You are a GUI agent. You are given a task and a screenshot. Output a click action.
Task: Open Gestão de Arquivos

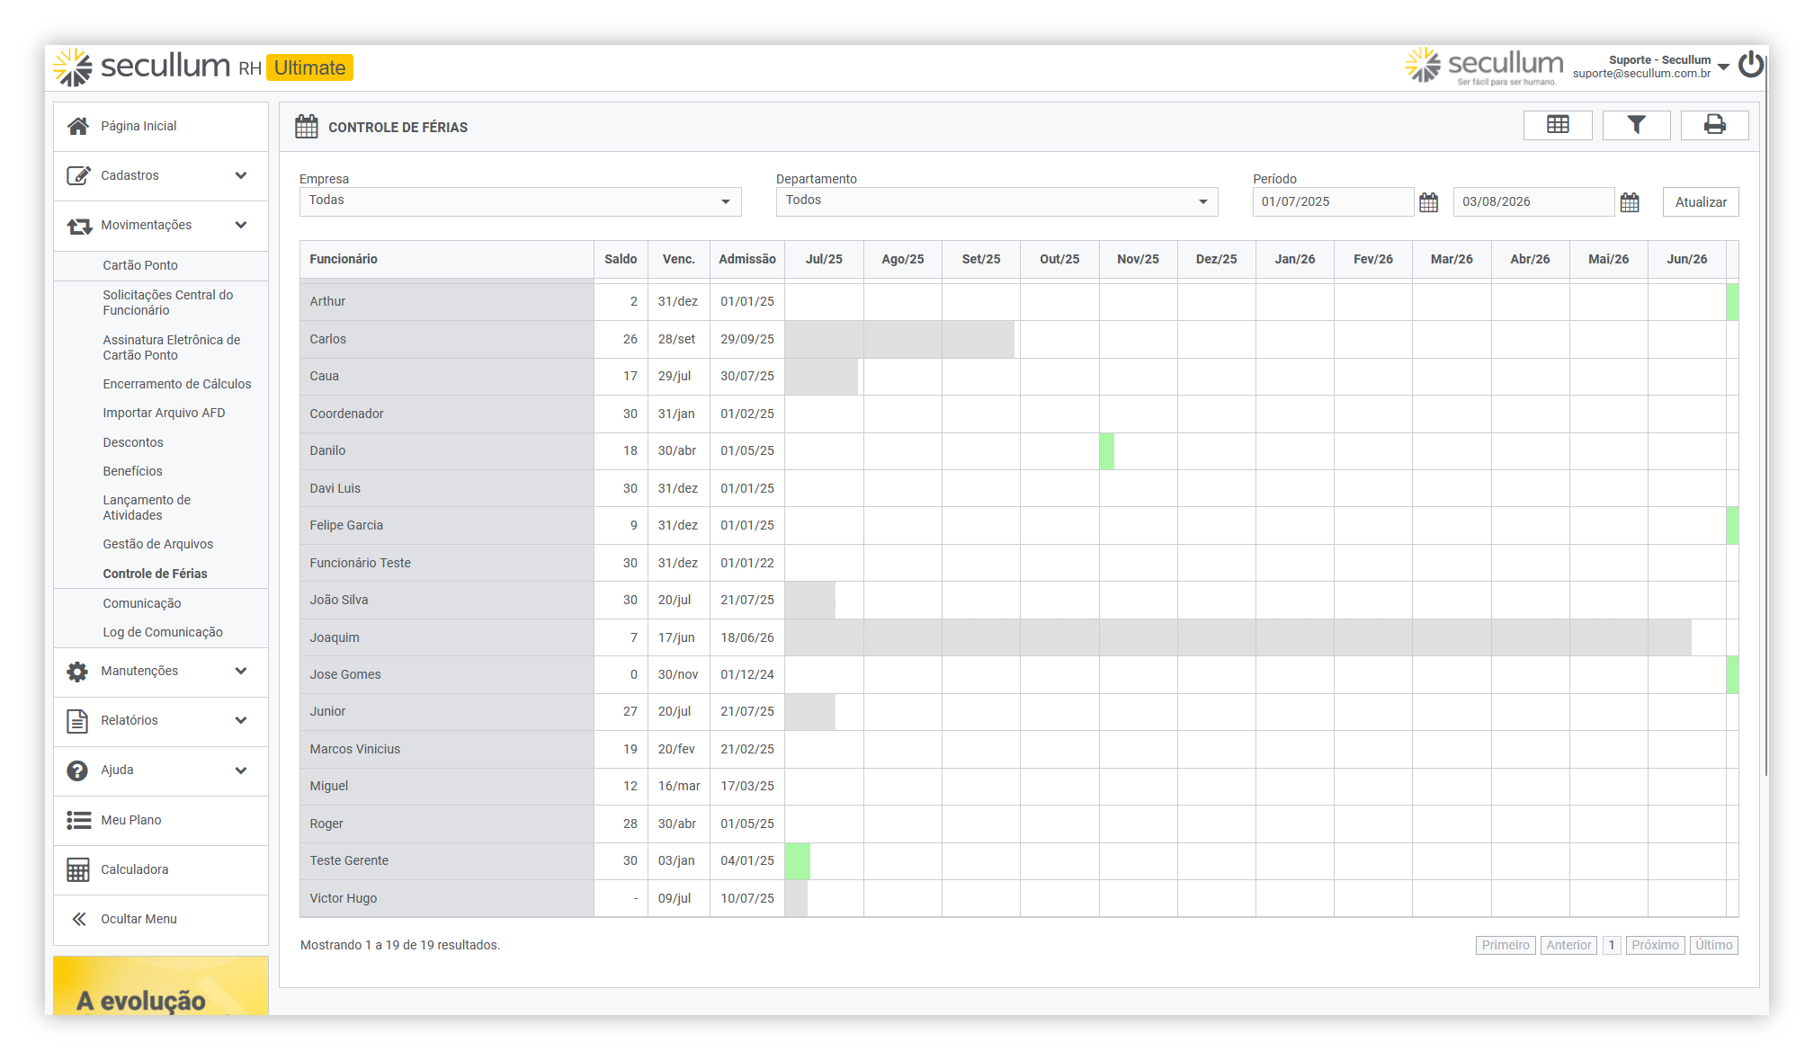(x=158, y=544)
